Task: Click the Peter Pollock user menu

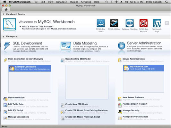Action: pyautogui.click(x=154, y=2)
